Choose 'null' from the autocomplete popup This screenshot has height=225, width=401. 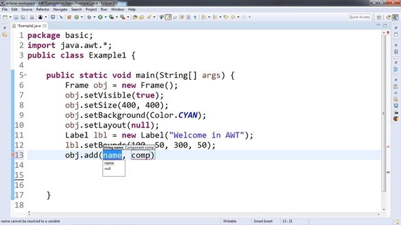[x=108, y=169]
